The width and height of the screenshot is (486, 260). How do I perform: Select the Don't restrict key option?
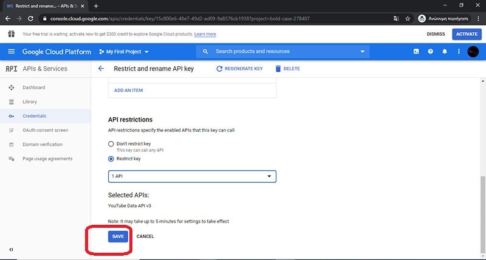click(x=111, y=144)
